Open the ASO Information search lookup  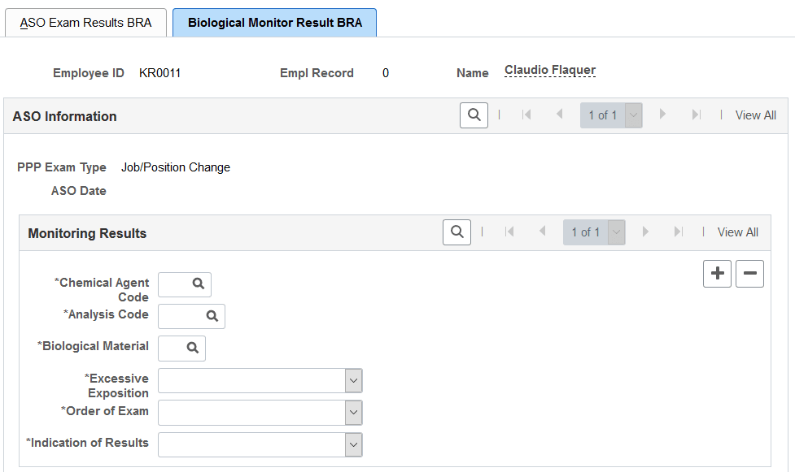tap(474, 115)
